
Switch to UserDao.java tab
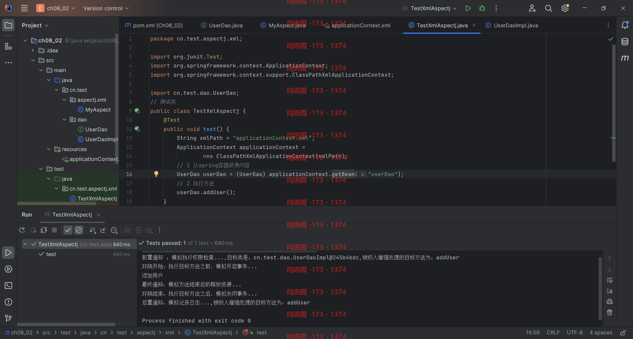pos(222,25)
